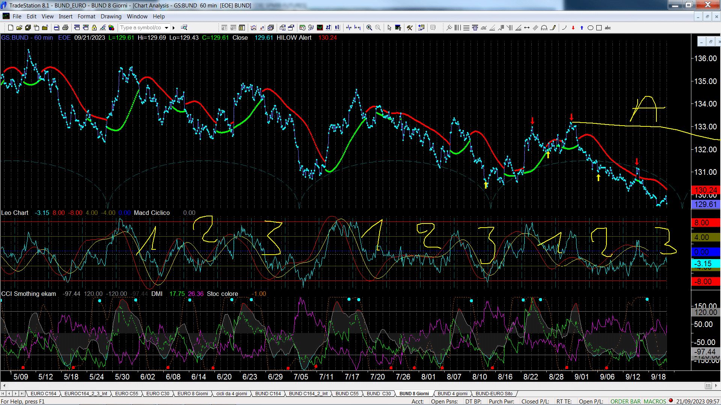Switch to the BUND C30 tab

[x=379, y=394]
